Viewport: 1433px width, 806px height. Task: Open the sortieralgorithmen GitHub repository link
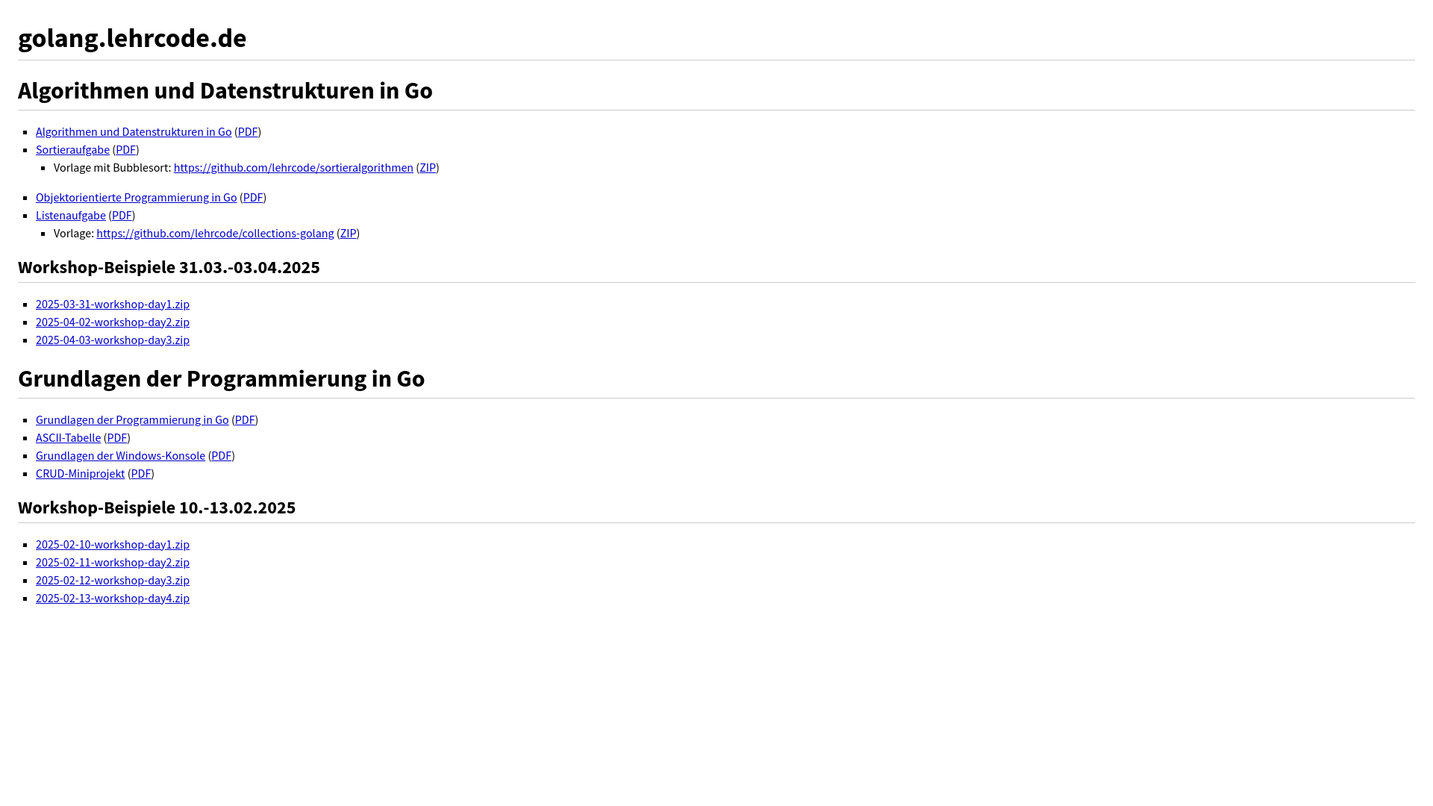pos(293,167)
